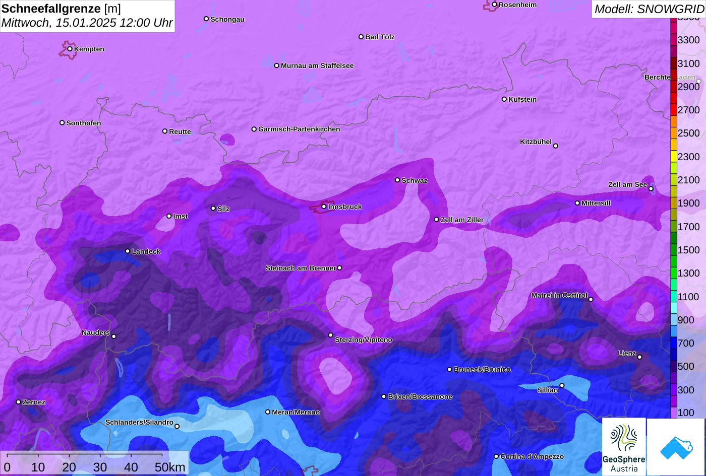Screen dimensions: 706x476
Task: Select the Kempten city marker dot
Action: [x=70, y=49]
